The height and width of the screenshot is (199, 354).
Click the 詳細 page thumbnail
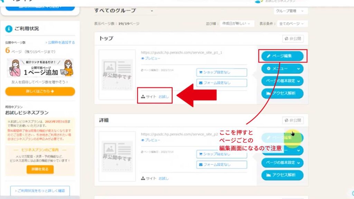point(117,157)
